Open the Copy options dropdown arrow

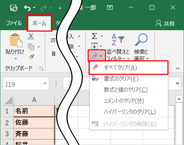[39, 47]
